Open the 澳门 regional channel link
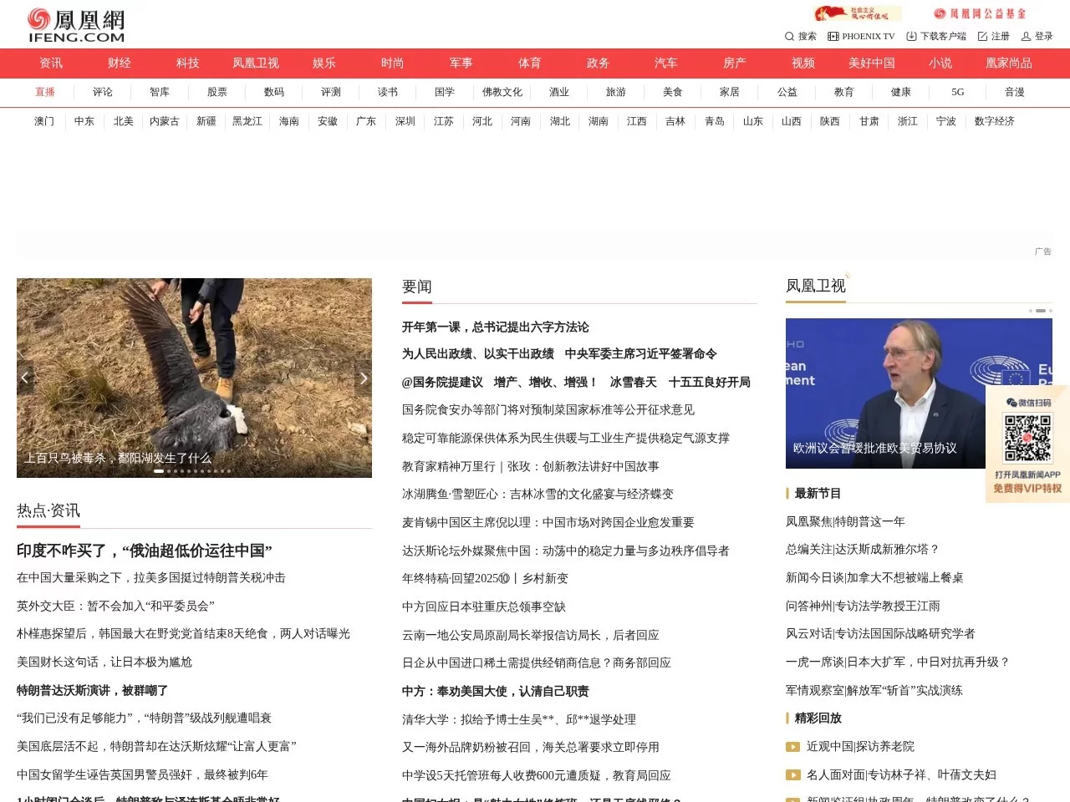This screenshot has width=1070, height=802. pyautogui.click(x=43, y=121)
